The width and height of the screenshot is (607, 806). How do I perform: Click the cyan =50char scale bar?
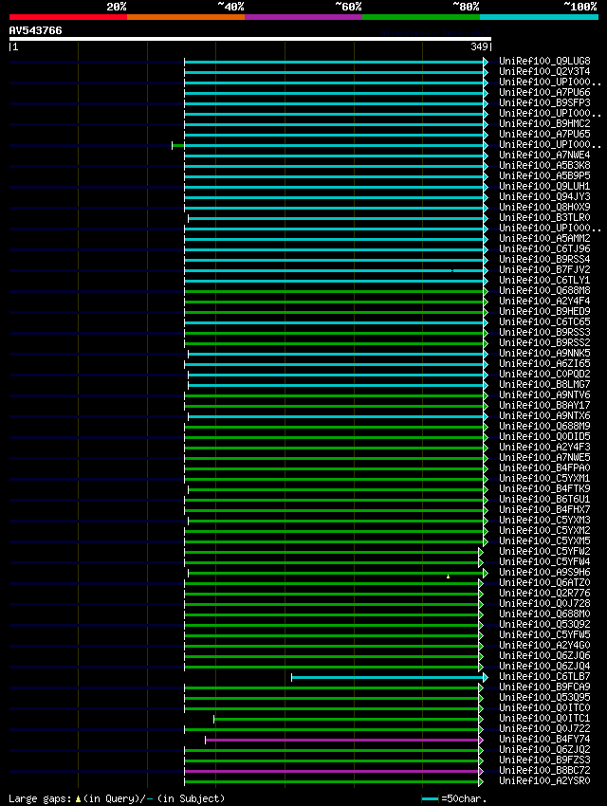(x=431, y=798)
